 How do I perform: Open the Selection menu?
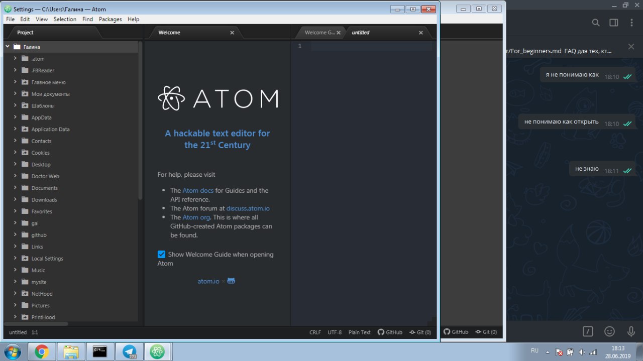tap(65, 19)
